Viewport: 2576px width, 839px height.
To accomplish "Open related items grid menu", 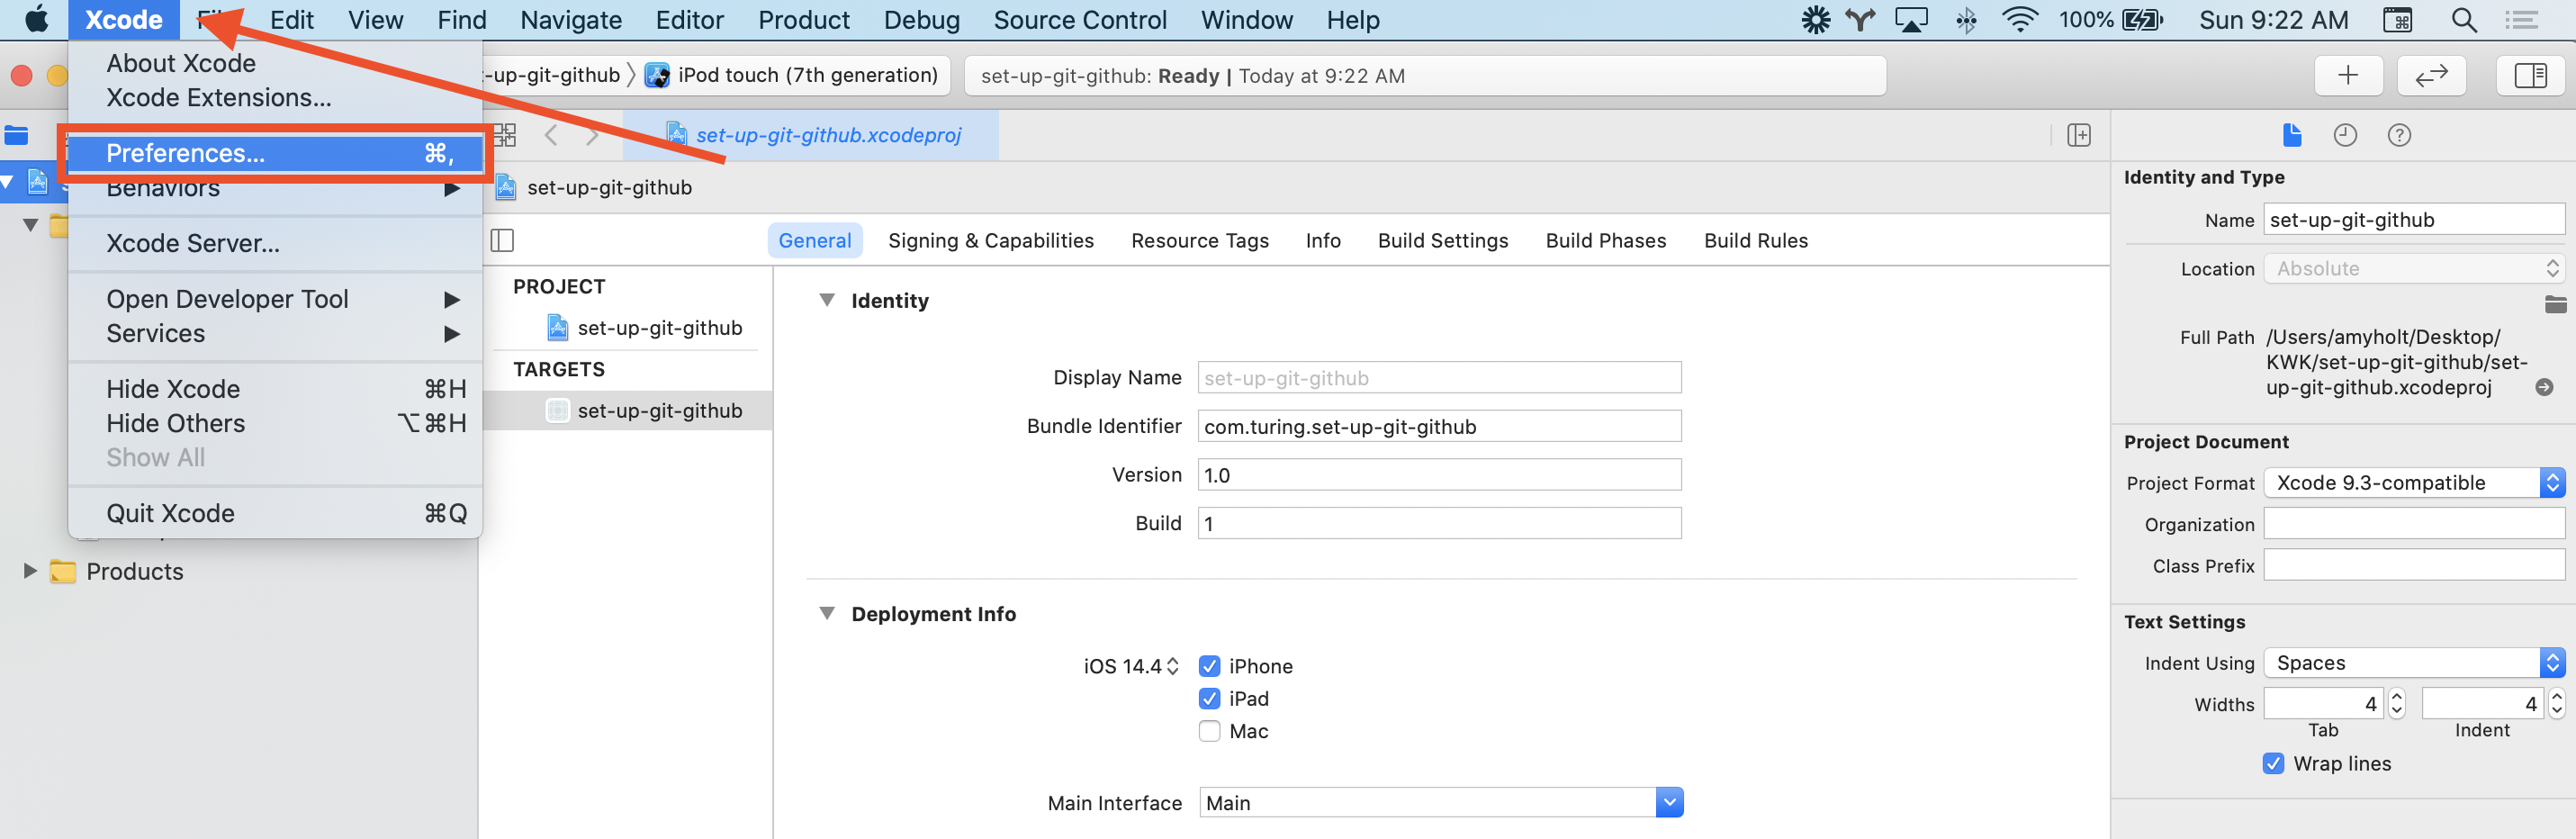I will tap(505, 135).
